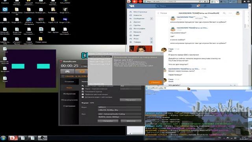The image size is (252, 142).
Task: Open Avast Free Antivirus desktop shortcut
Action: tap(17, 31)
